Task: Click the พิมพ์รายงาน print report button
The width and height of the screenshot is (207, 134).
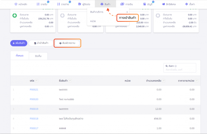Action: (67, 43)
